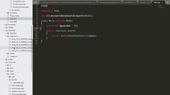Click line number 13 in gutter

point(36,36)
